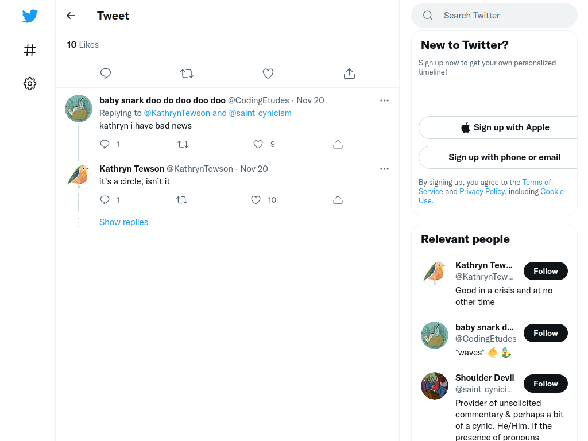This screenshot has width=588, height=441.
Task: Go back using the arrow icon
Action: click(x=71, y=16)
